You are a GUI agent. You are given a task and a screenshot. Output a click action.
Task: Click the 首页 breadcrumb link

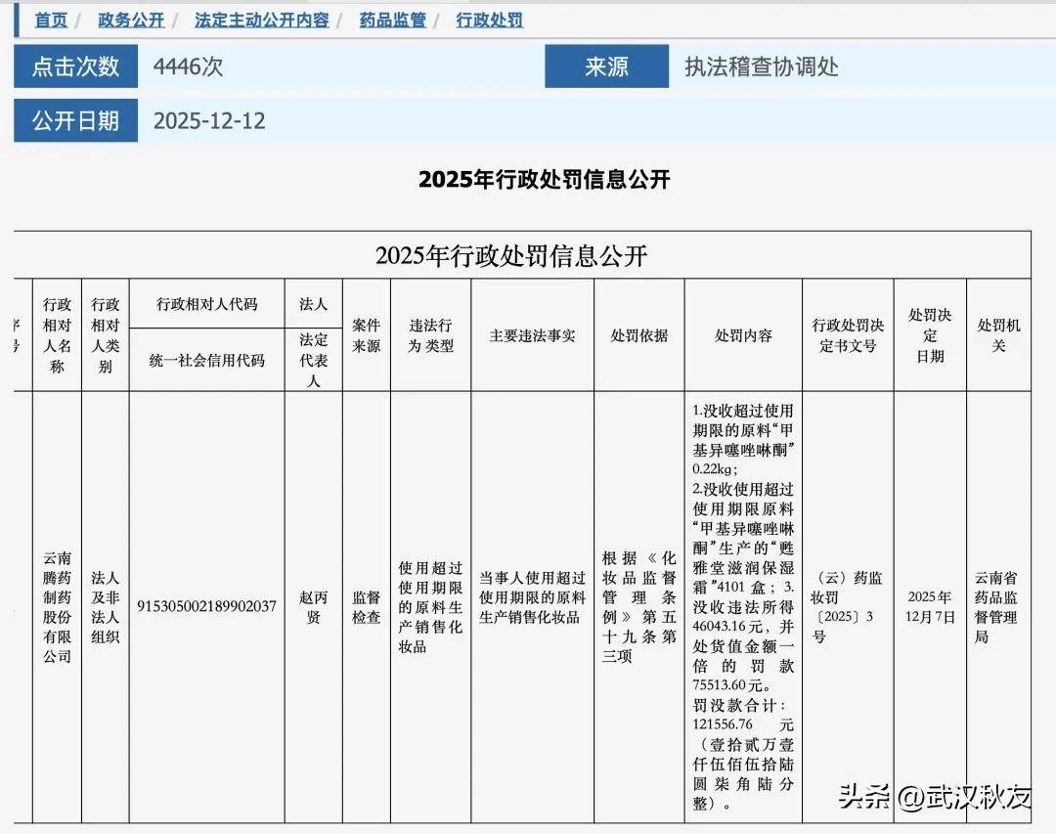[x=51, y=20]
